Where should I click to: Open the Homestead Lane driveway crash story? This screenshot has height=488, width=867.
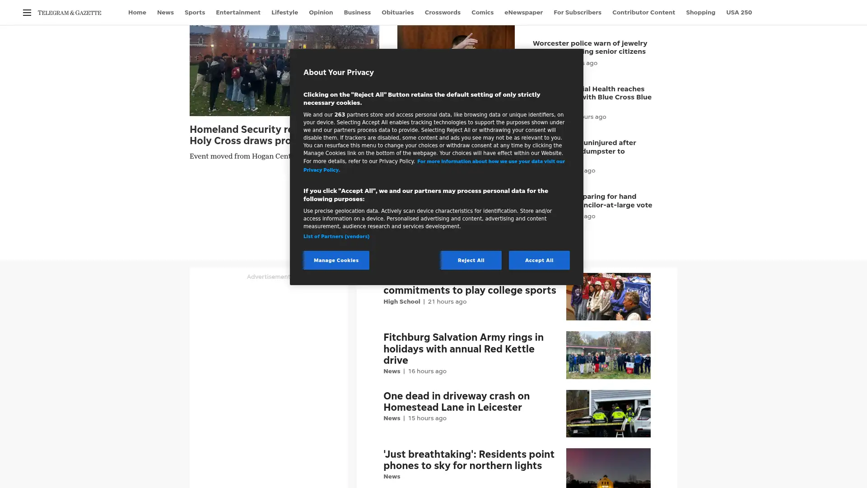click(x=456, y=401)
